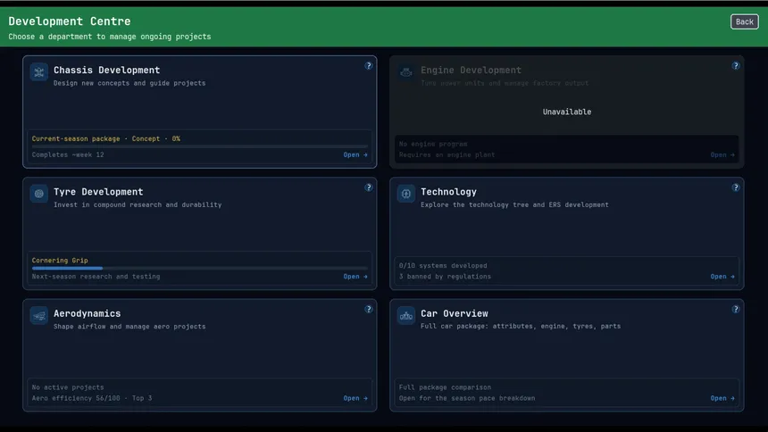768x432 pixels.
Task: Click the Car Overview car icon
Action: pos(406,315)
